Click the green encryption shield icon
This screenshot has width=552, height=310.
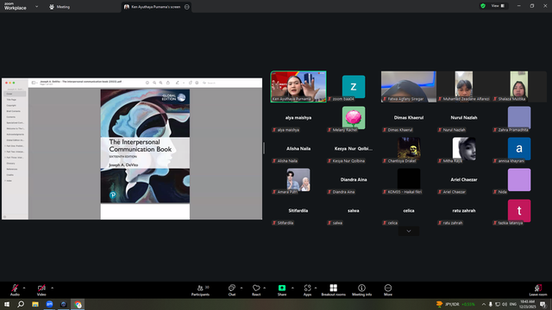[483, 6]
